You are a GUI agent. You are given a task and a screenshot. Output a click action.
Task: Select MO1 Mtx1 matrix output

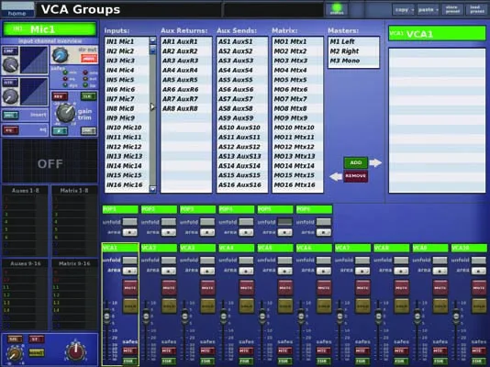(x=297, y=41)
